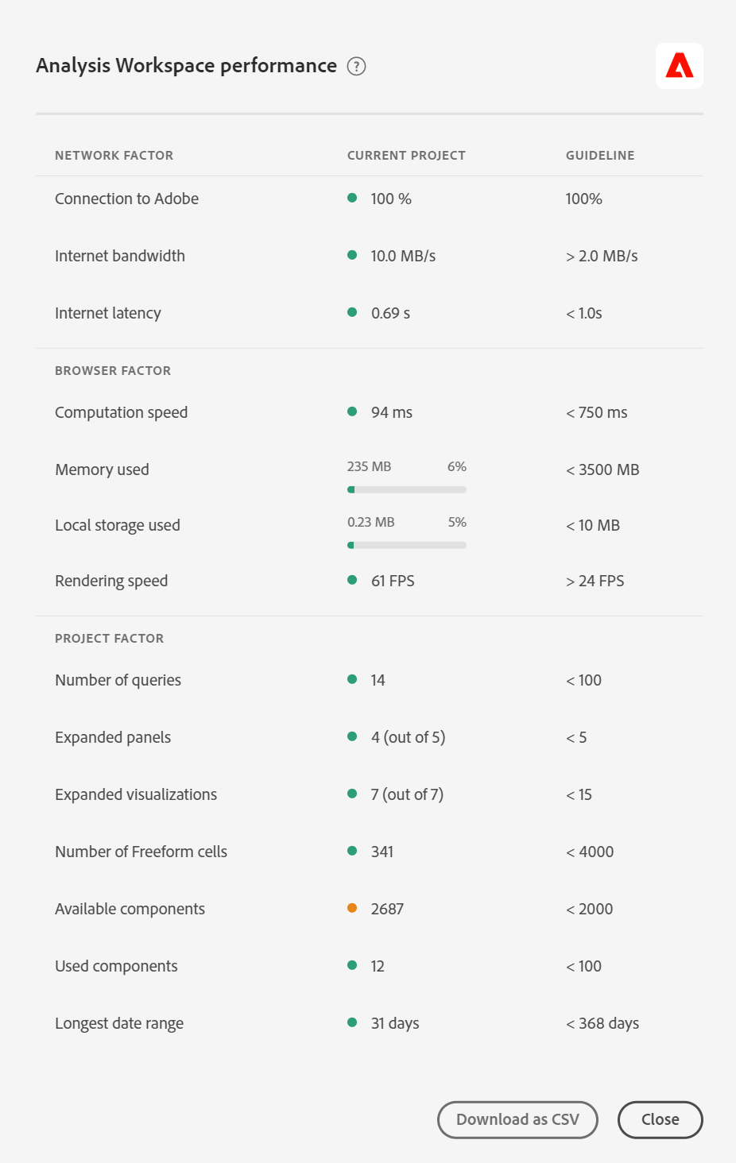
Task: Click the Memory used progress bar
Action: pos(407,489)
